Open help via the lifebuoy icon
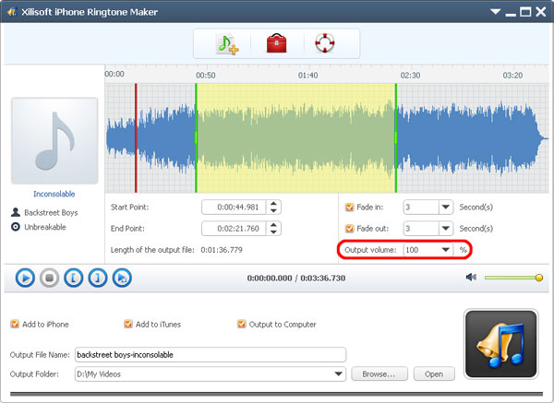Screen dimensions: 554x403 [324, 43]
